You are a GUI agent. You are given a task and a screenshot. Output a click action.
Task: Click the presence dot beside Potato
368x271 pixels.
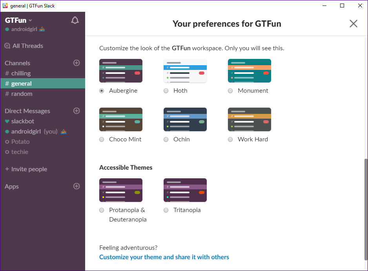[x=7, y=142]
